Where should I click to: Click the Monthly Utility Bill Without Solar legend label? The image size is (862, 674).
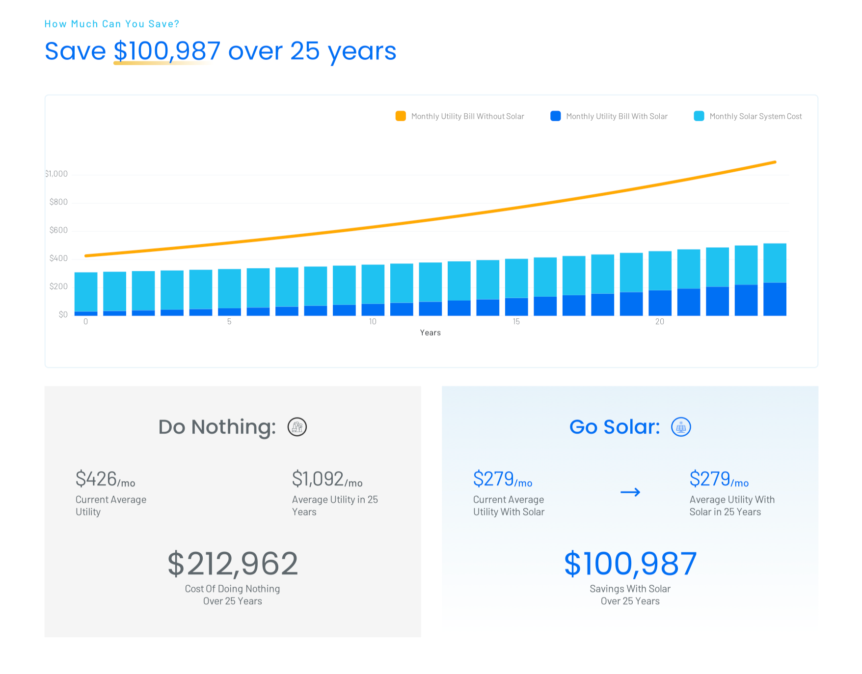tap(468, 116)
